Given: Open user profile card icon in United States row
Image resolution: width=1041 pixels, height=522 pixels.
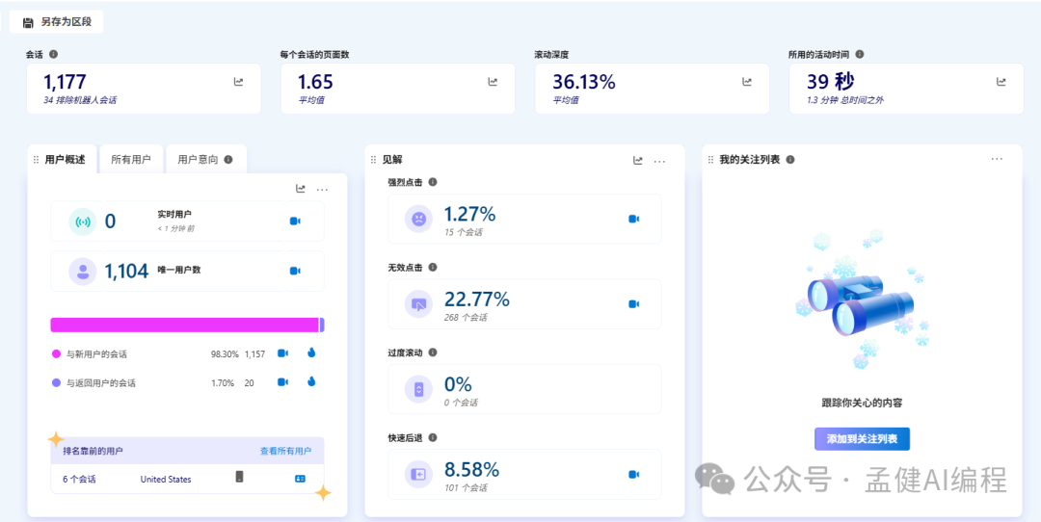Looking at the screenshot, I should point(300,479).
